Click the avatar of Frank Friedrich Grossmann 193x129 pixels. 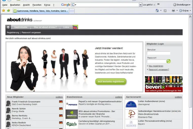9,103
